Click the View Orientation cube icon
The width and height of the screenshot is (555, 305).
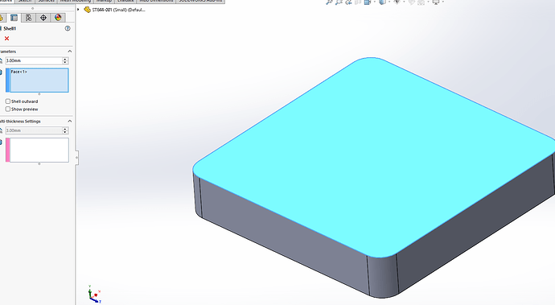pos(368,2)
